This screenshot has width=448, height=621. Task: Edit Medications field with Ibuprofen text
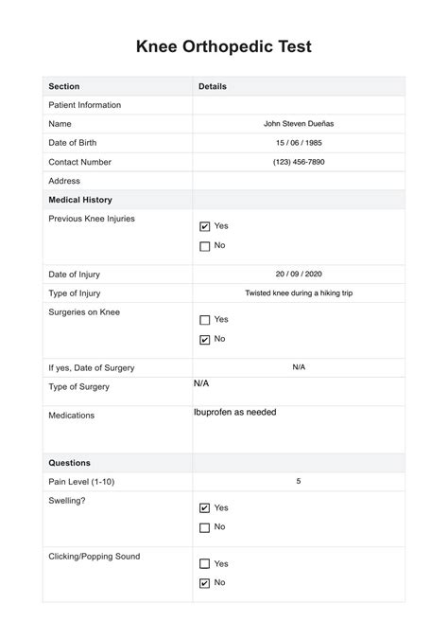tap(299, 430)
